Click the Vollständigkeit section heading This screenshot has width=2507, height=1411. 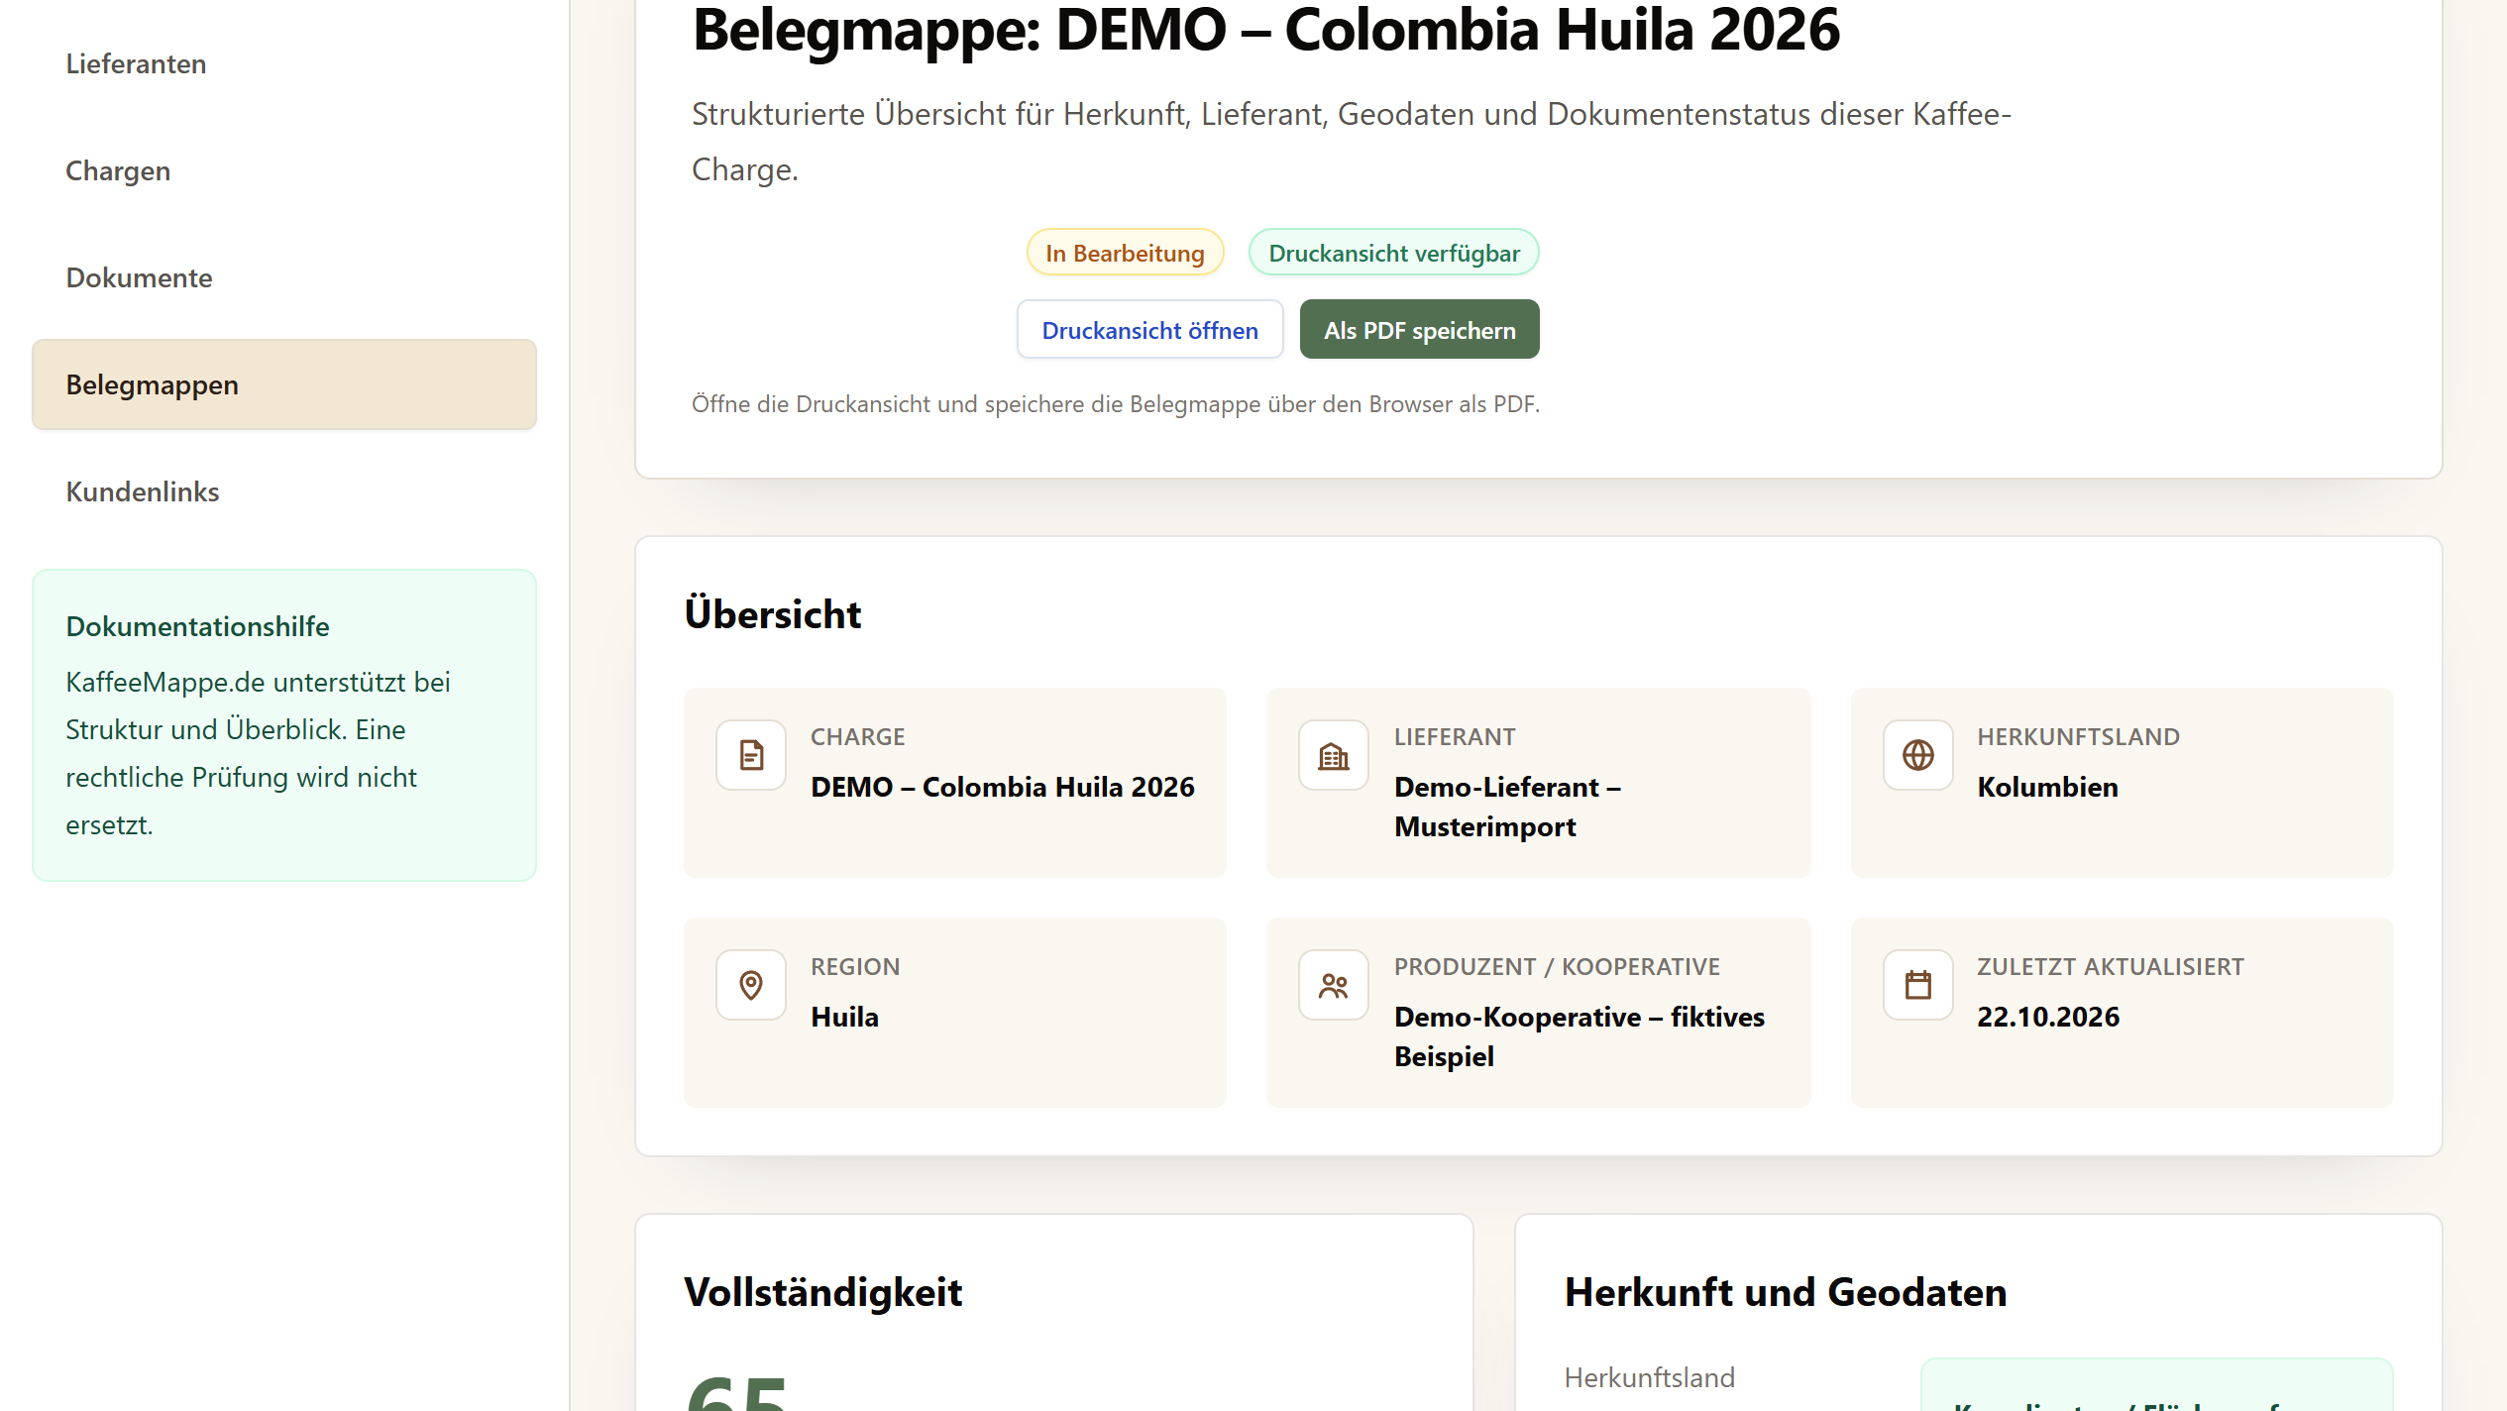822,1292
